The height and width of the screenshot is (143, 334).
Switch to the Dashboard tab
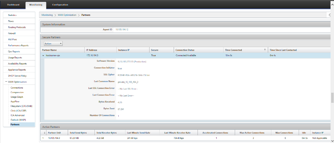13,5
